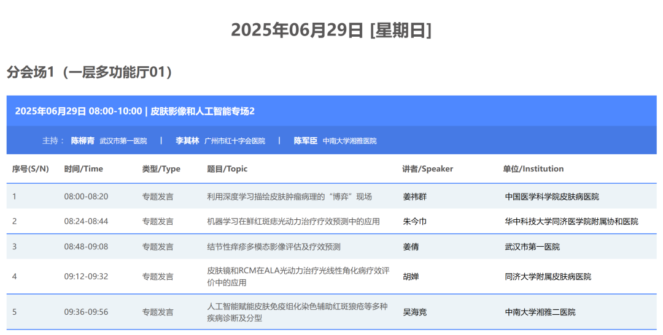Click institution 华中科技大学同济医学院附属协和医院
The height and width of the screenshot is (335, 663).
coord(572,221)
